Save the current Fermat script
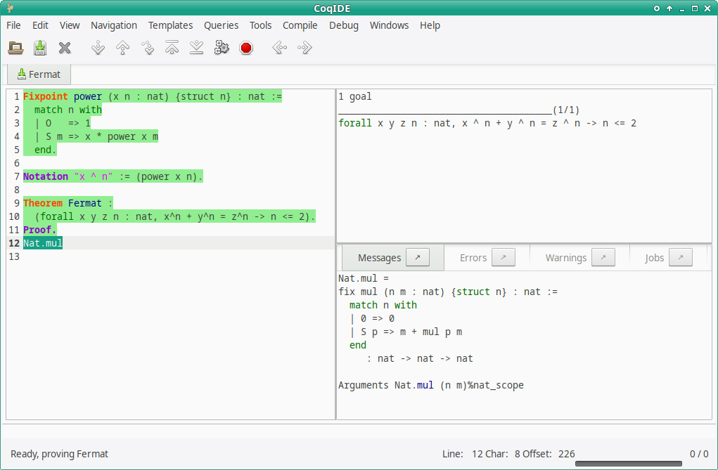Viewport: 718px width, 470px height. [40, 48]
